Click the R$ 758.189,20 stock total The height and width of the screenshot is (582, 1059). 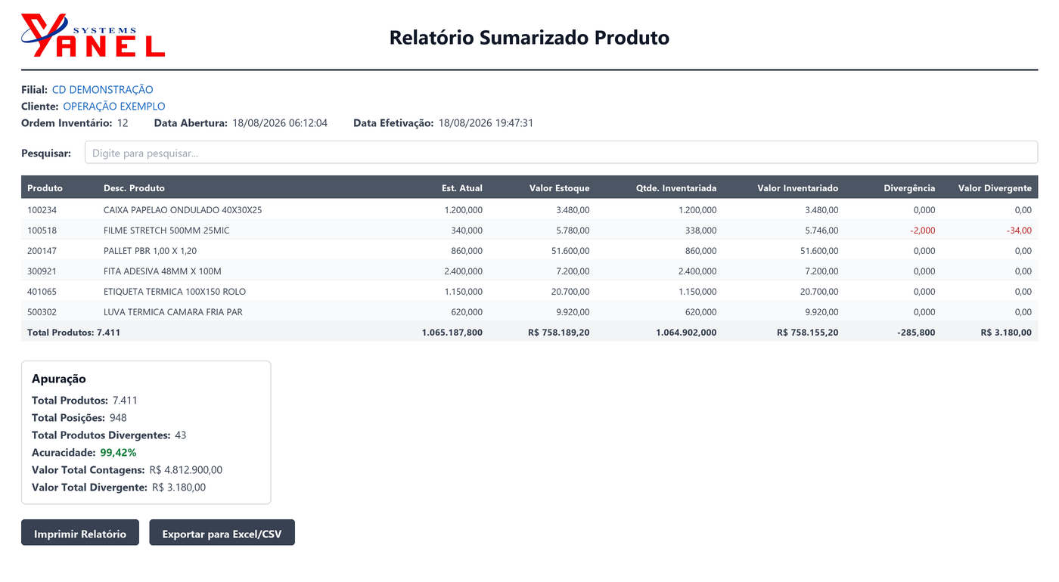point(559,333)
